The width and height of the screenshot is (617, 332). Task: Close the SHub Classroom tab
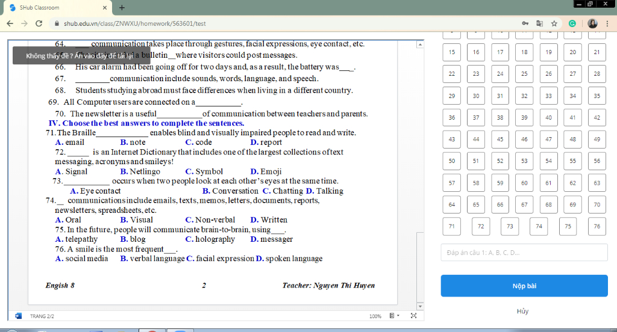point(105,7)
